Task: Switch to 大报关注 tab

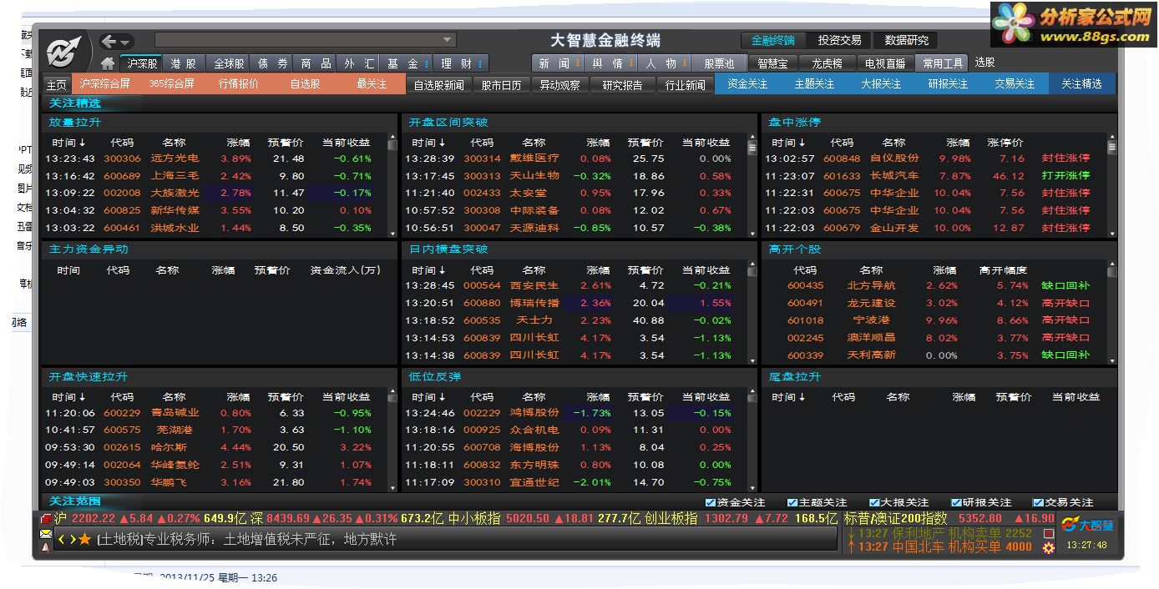Action: coord(881,84)
